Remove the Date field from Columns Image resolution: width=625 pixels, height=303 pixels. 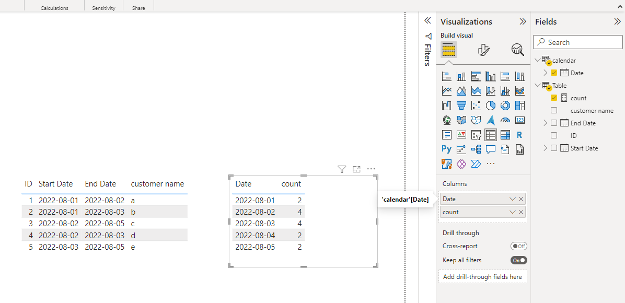[521, 199]
